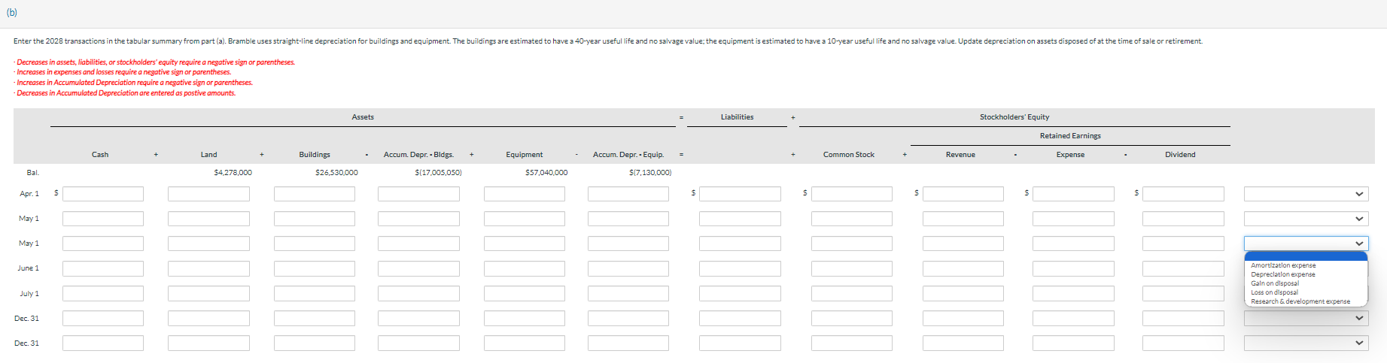Click the July 1 Accum. Depr.-Bldgs. field
The height and width of the screenshot is (363, 1387).
coord(418,294)
